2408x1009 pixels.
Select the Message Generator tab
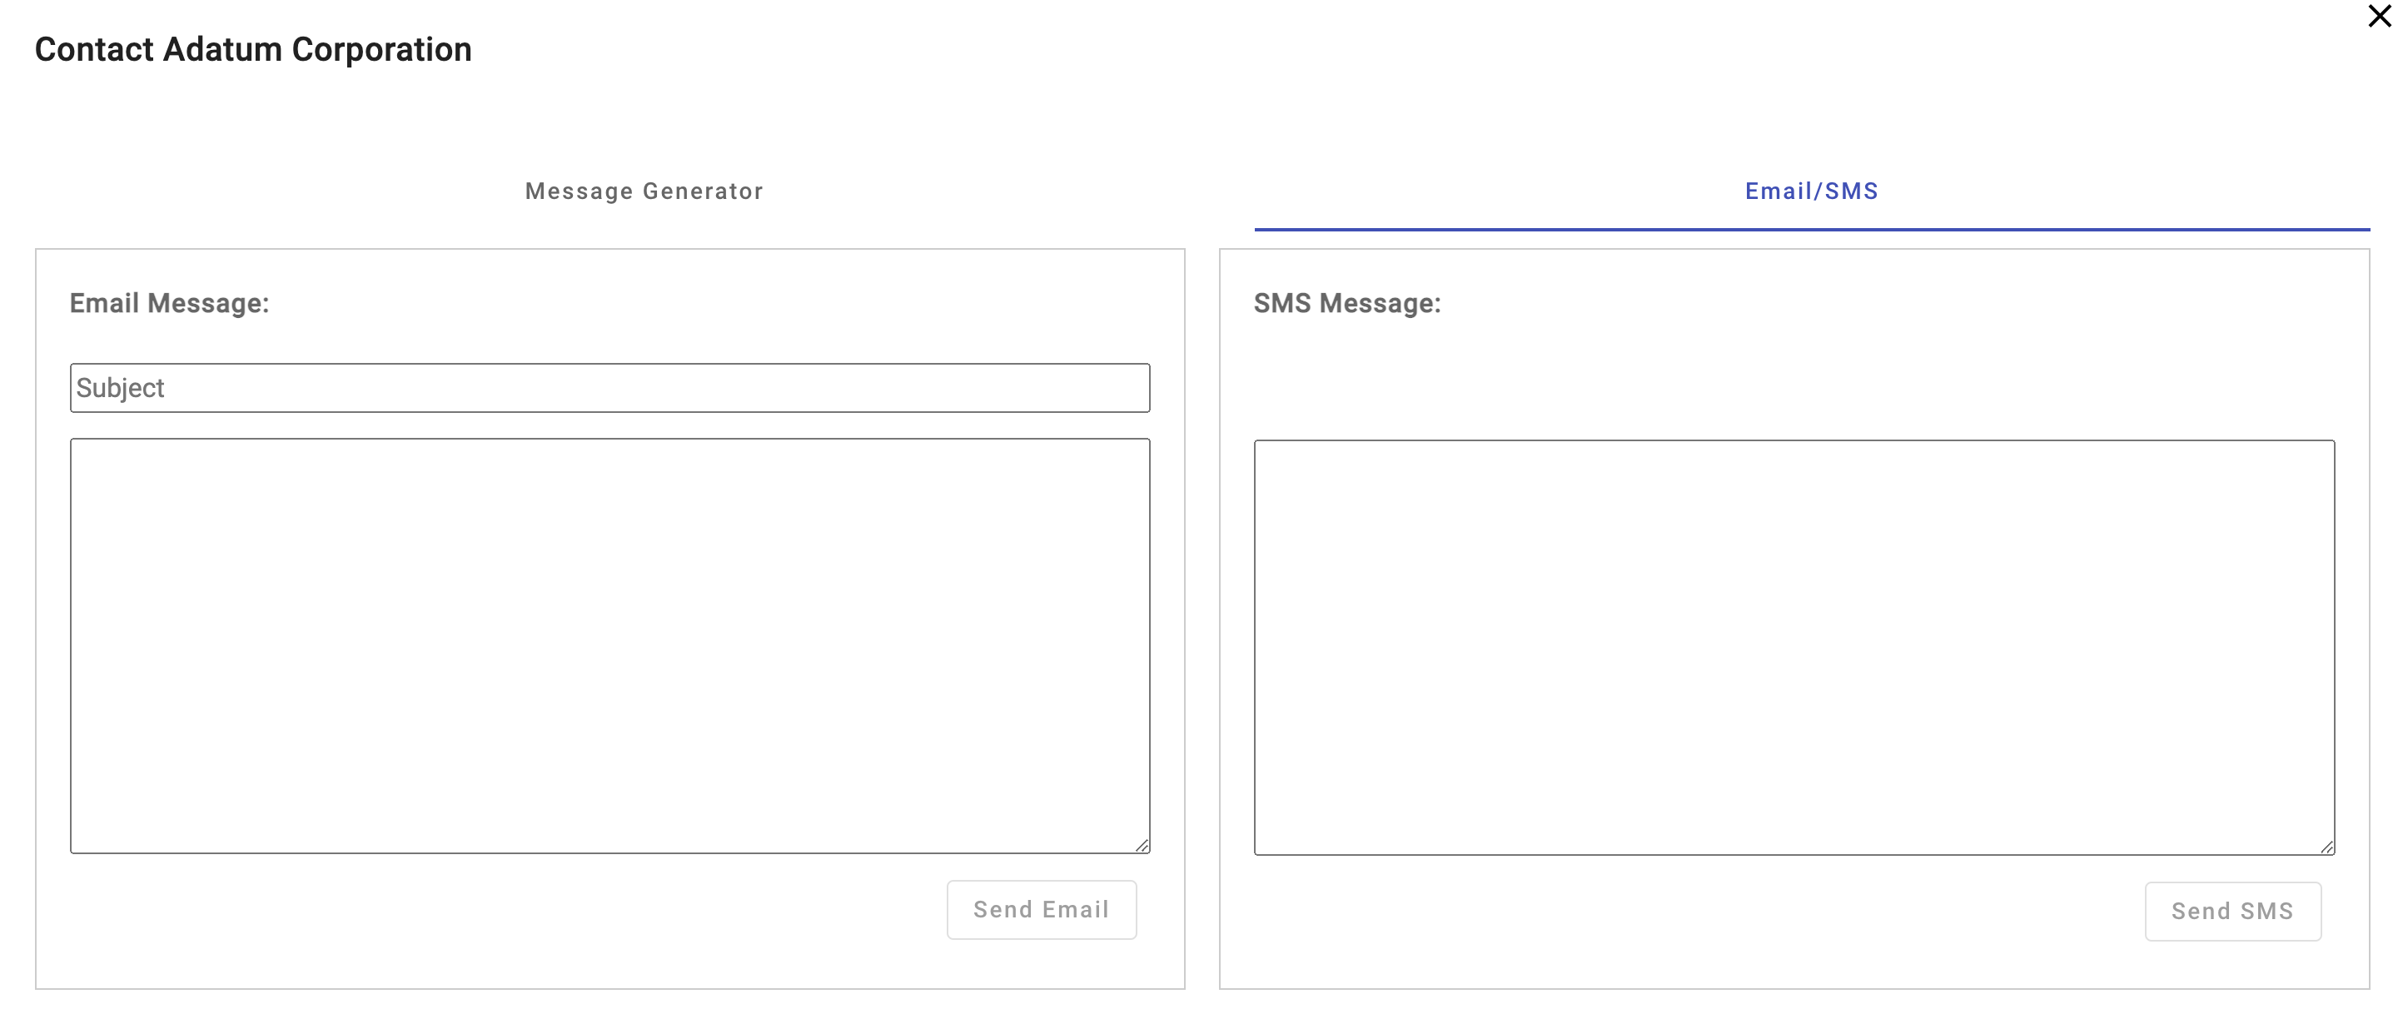644,191
